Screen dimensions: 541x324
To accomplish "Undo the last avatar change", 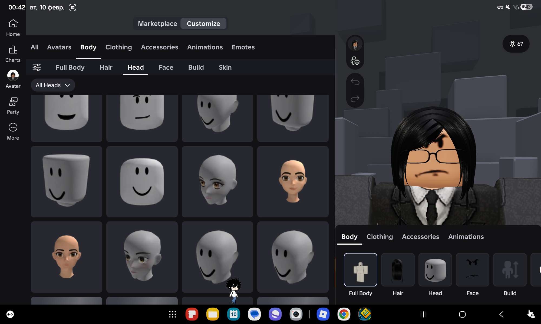I will click(x=355, y=81).
